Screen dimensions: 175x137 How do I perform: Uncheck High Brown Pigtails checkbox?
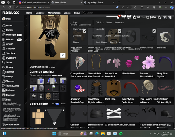point(85,31)
